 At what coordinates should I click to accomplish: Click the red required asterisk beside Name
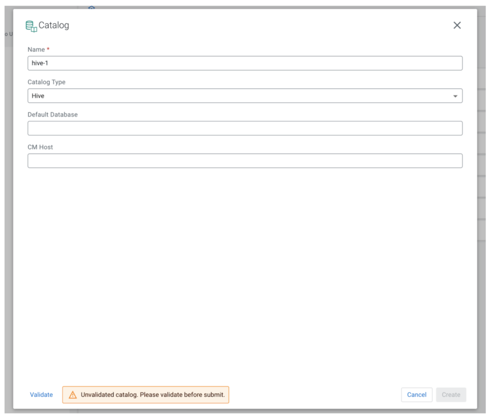(48, 49)
